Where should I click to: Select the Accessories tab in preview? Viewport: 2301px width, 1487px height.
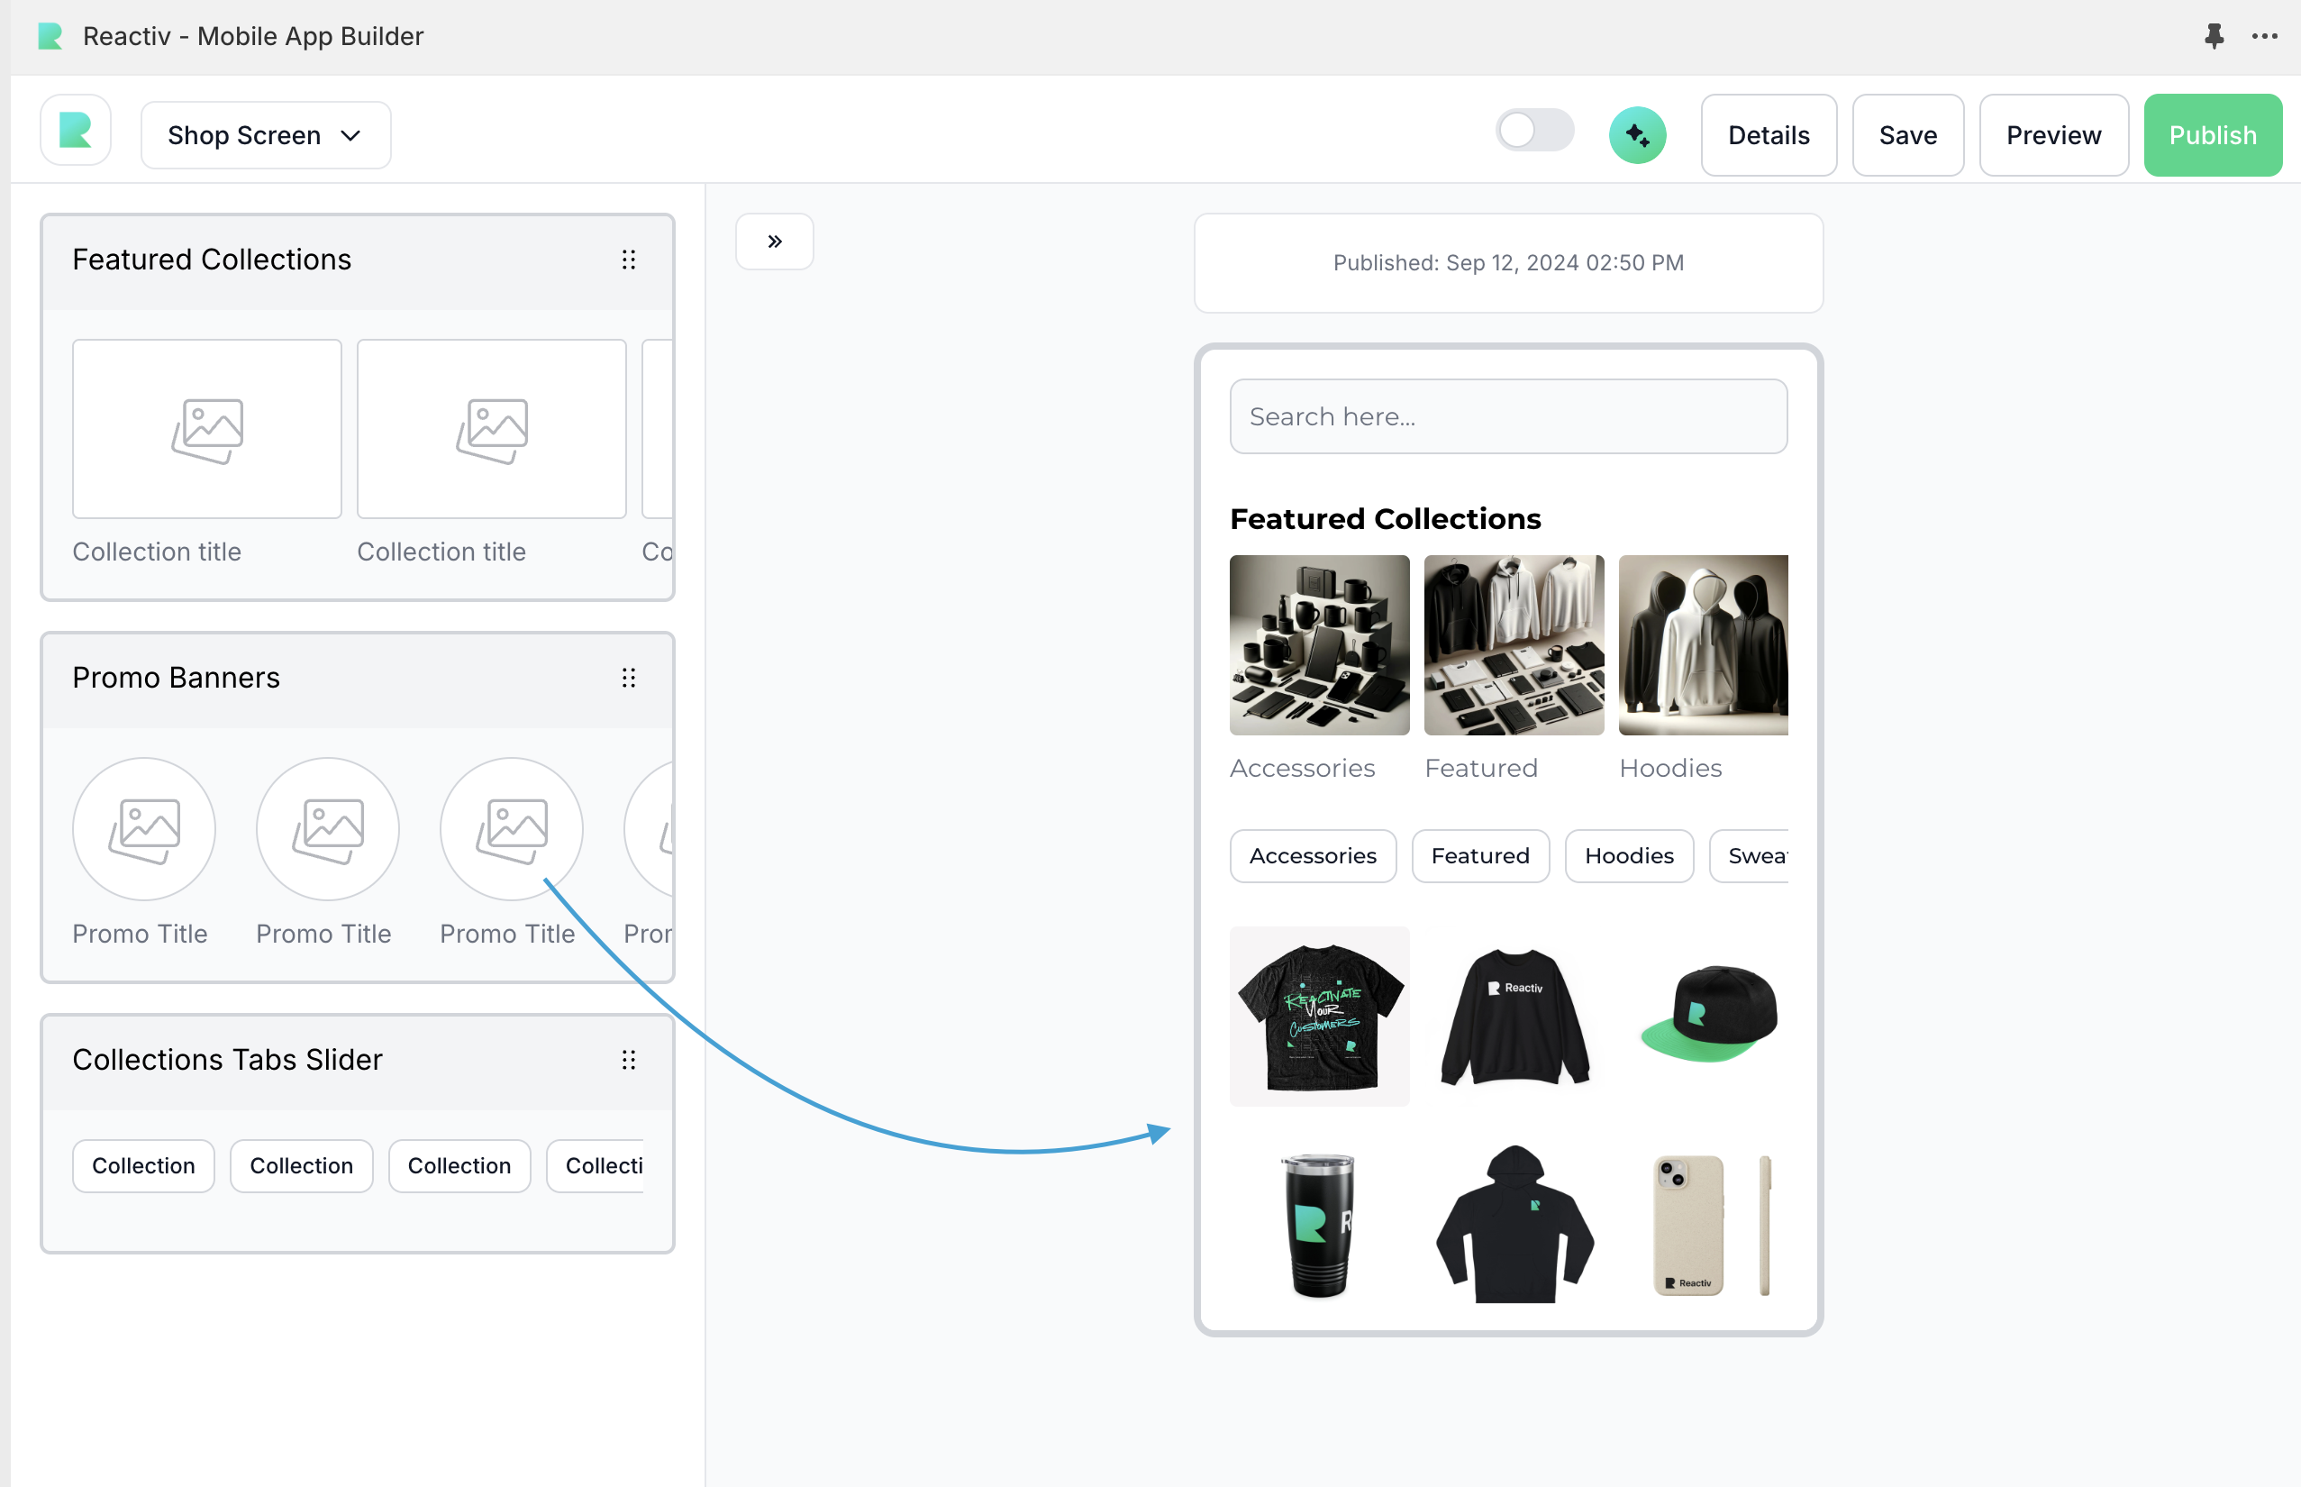1312,855
